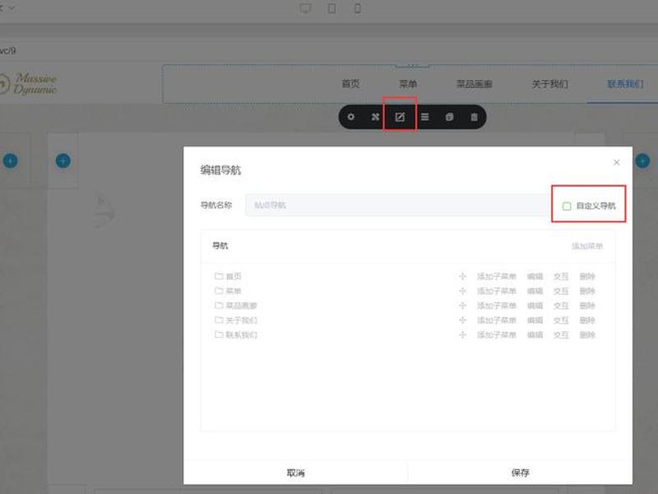Click 添加子菜单 in the 关于我们 row
Image resolution: width=658 pixels, height=494 pixels.
(497, 320)
